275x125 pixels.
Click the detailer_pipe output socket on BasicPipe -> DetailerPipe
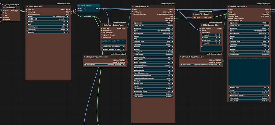pos(126,28)
